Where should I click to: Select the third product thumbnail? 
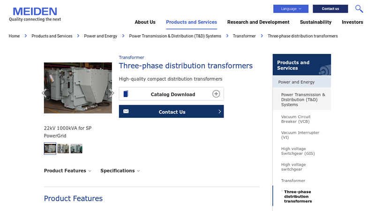pos(76,149)
